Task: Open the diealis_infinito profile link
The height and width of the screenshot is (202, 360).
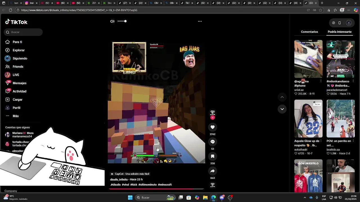Action: (x=119, y=180)
